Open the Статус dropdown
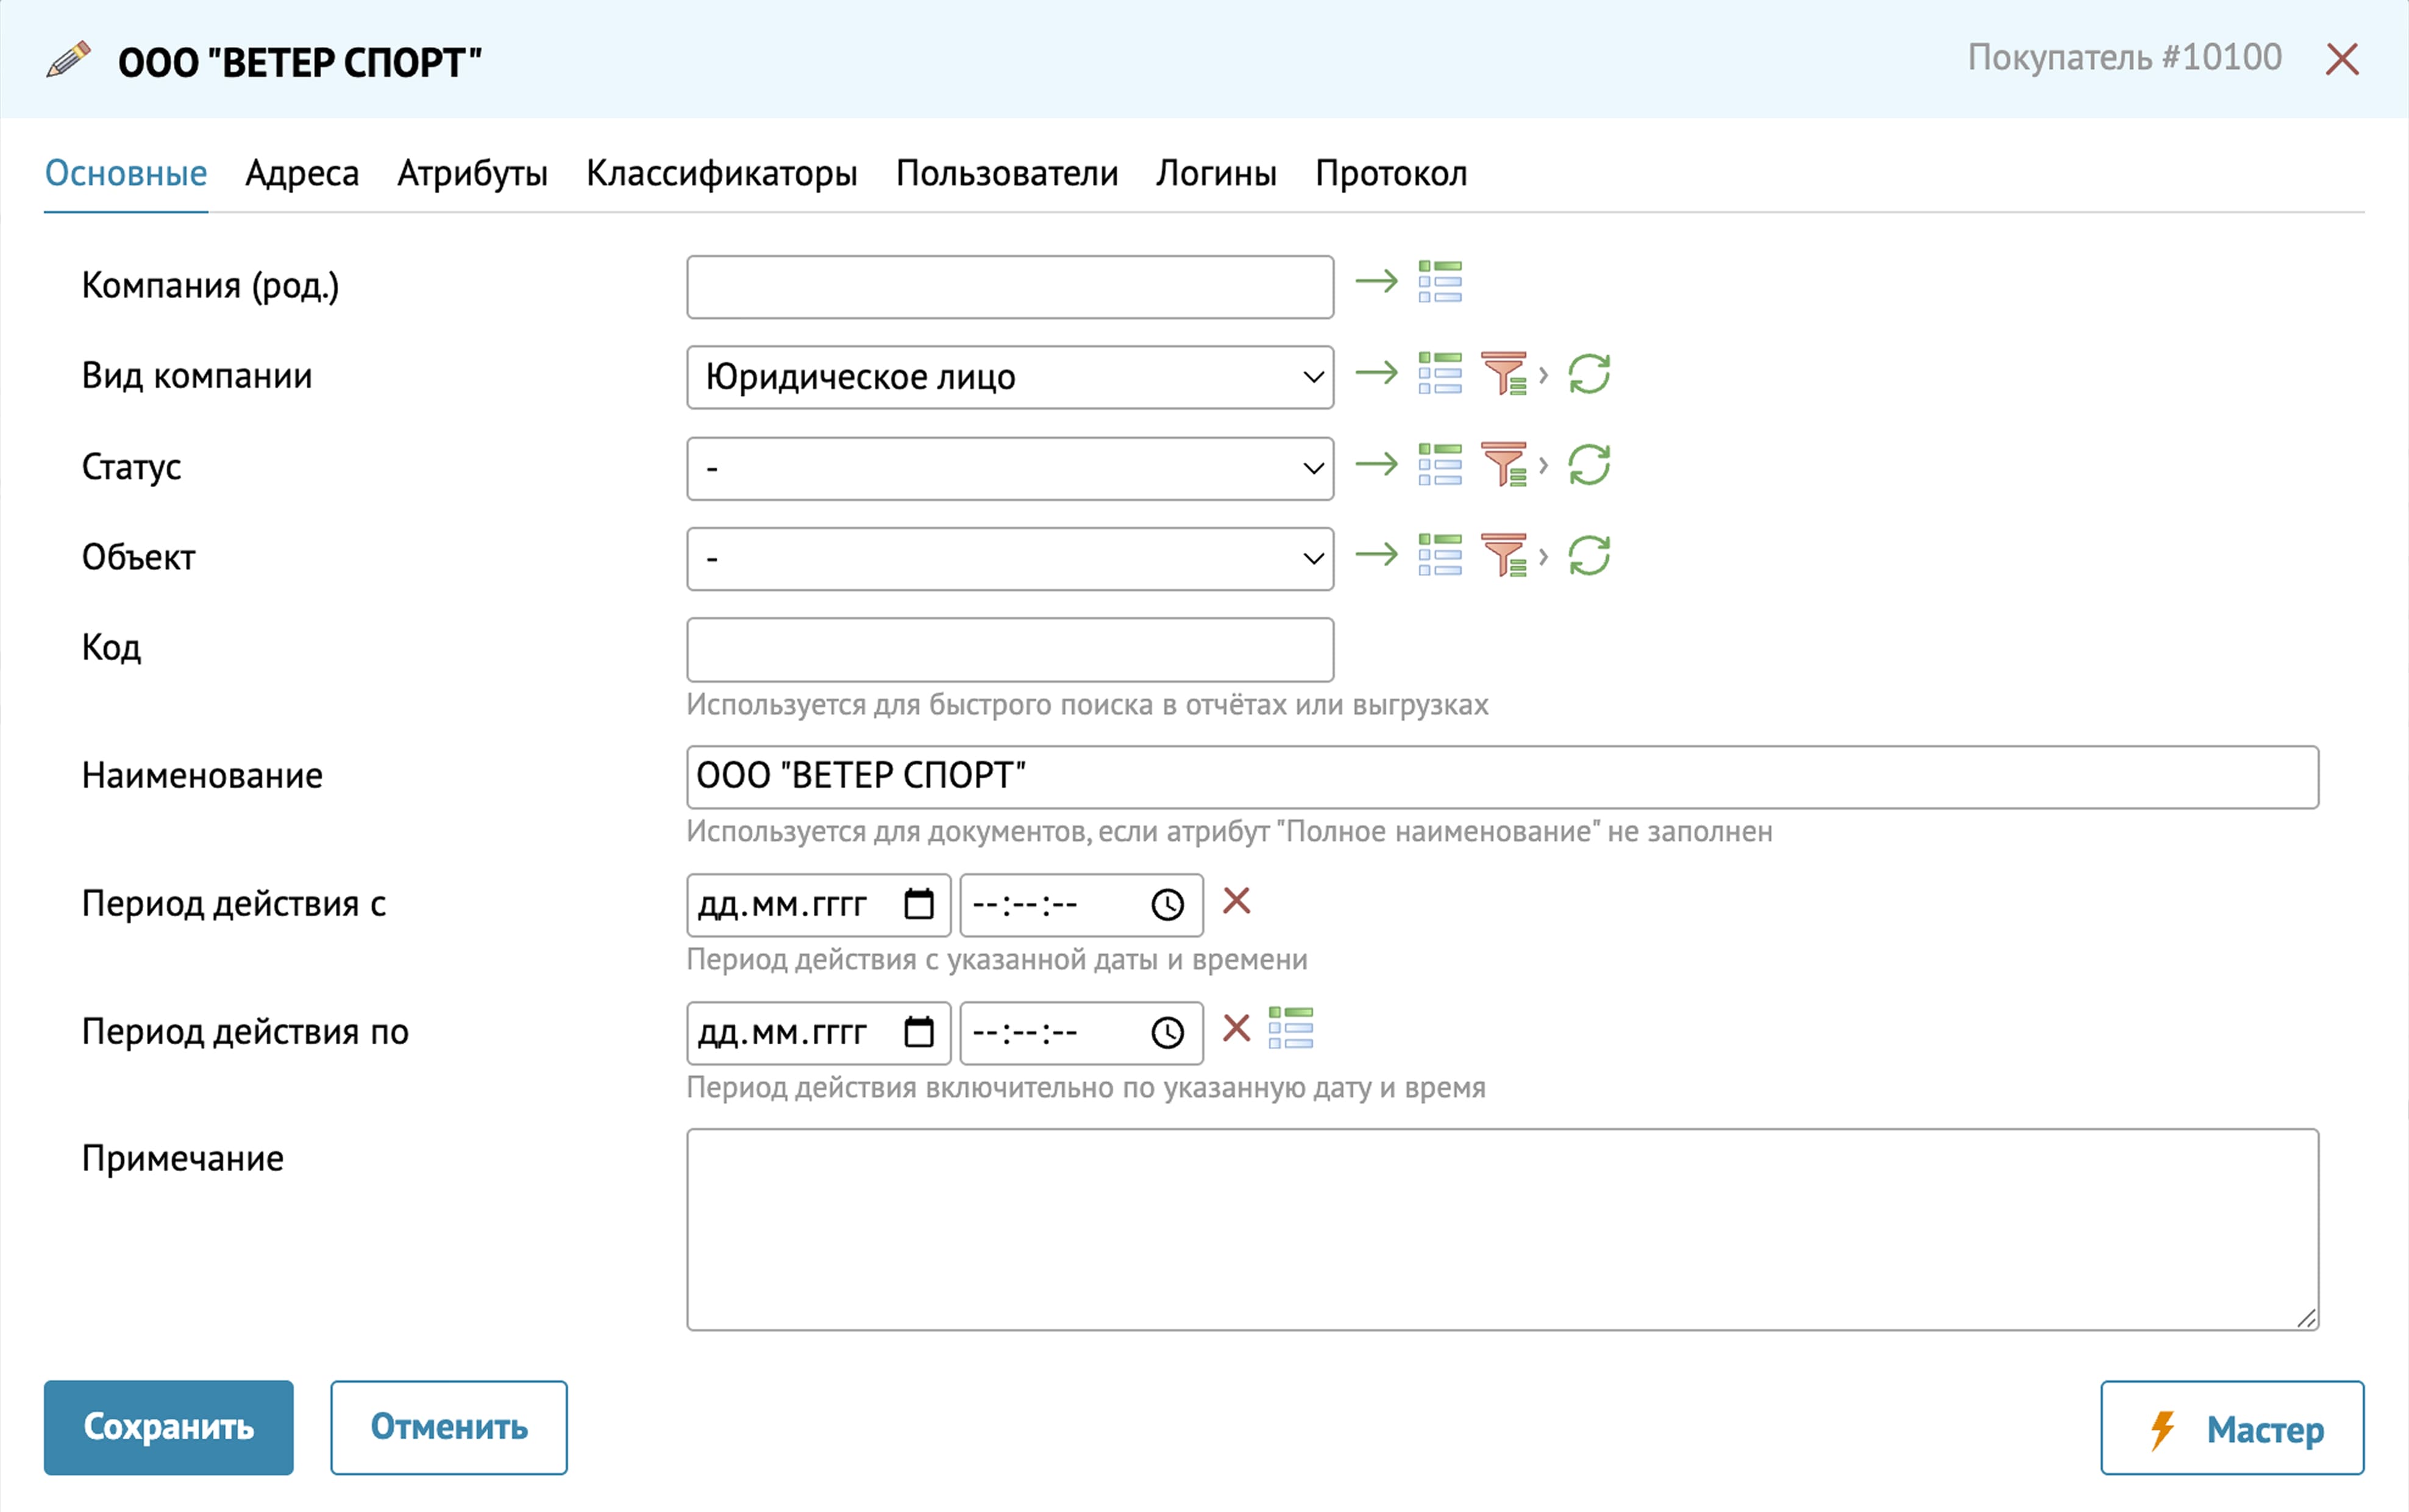Viewport: 2409px width, 1512px height. pyautogui.click(x=1009, y=468)
